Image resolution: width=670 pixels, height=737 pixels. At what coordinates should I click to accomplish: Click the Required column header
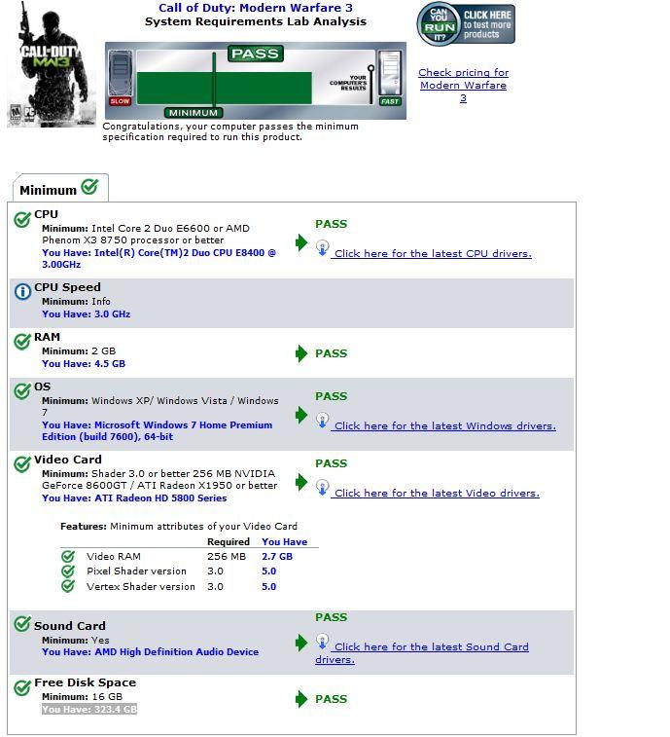[x=229, y=542]
